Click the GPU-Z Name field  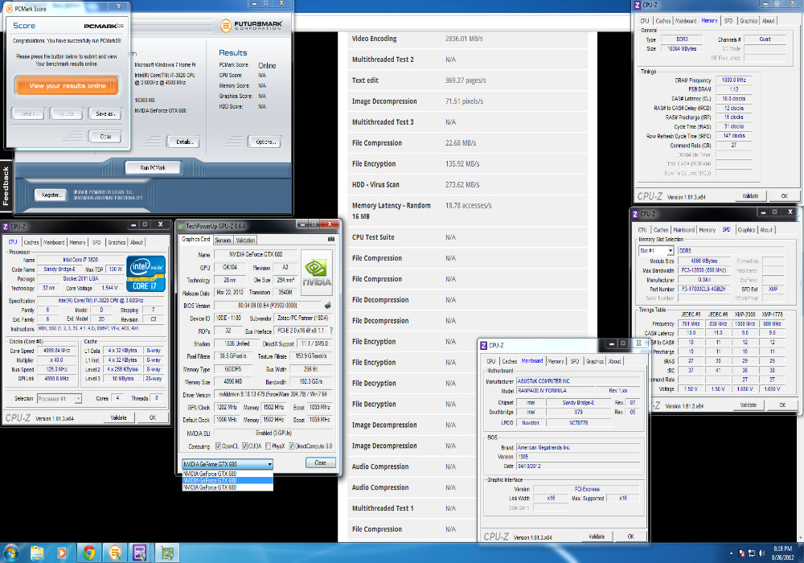pyautogui.click(x=256, y=254)
